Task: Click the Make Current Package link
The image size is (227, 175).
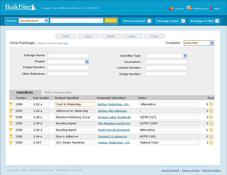Action: (x=53, y=43)
